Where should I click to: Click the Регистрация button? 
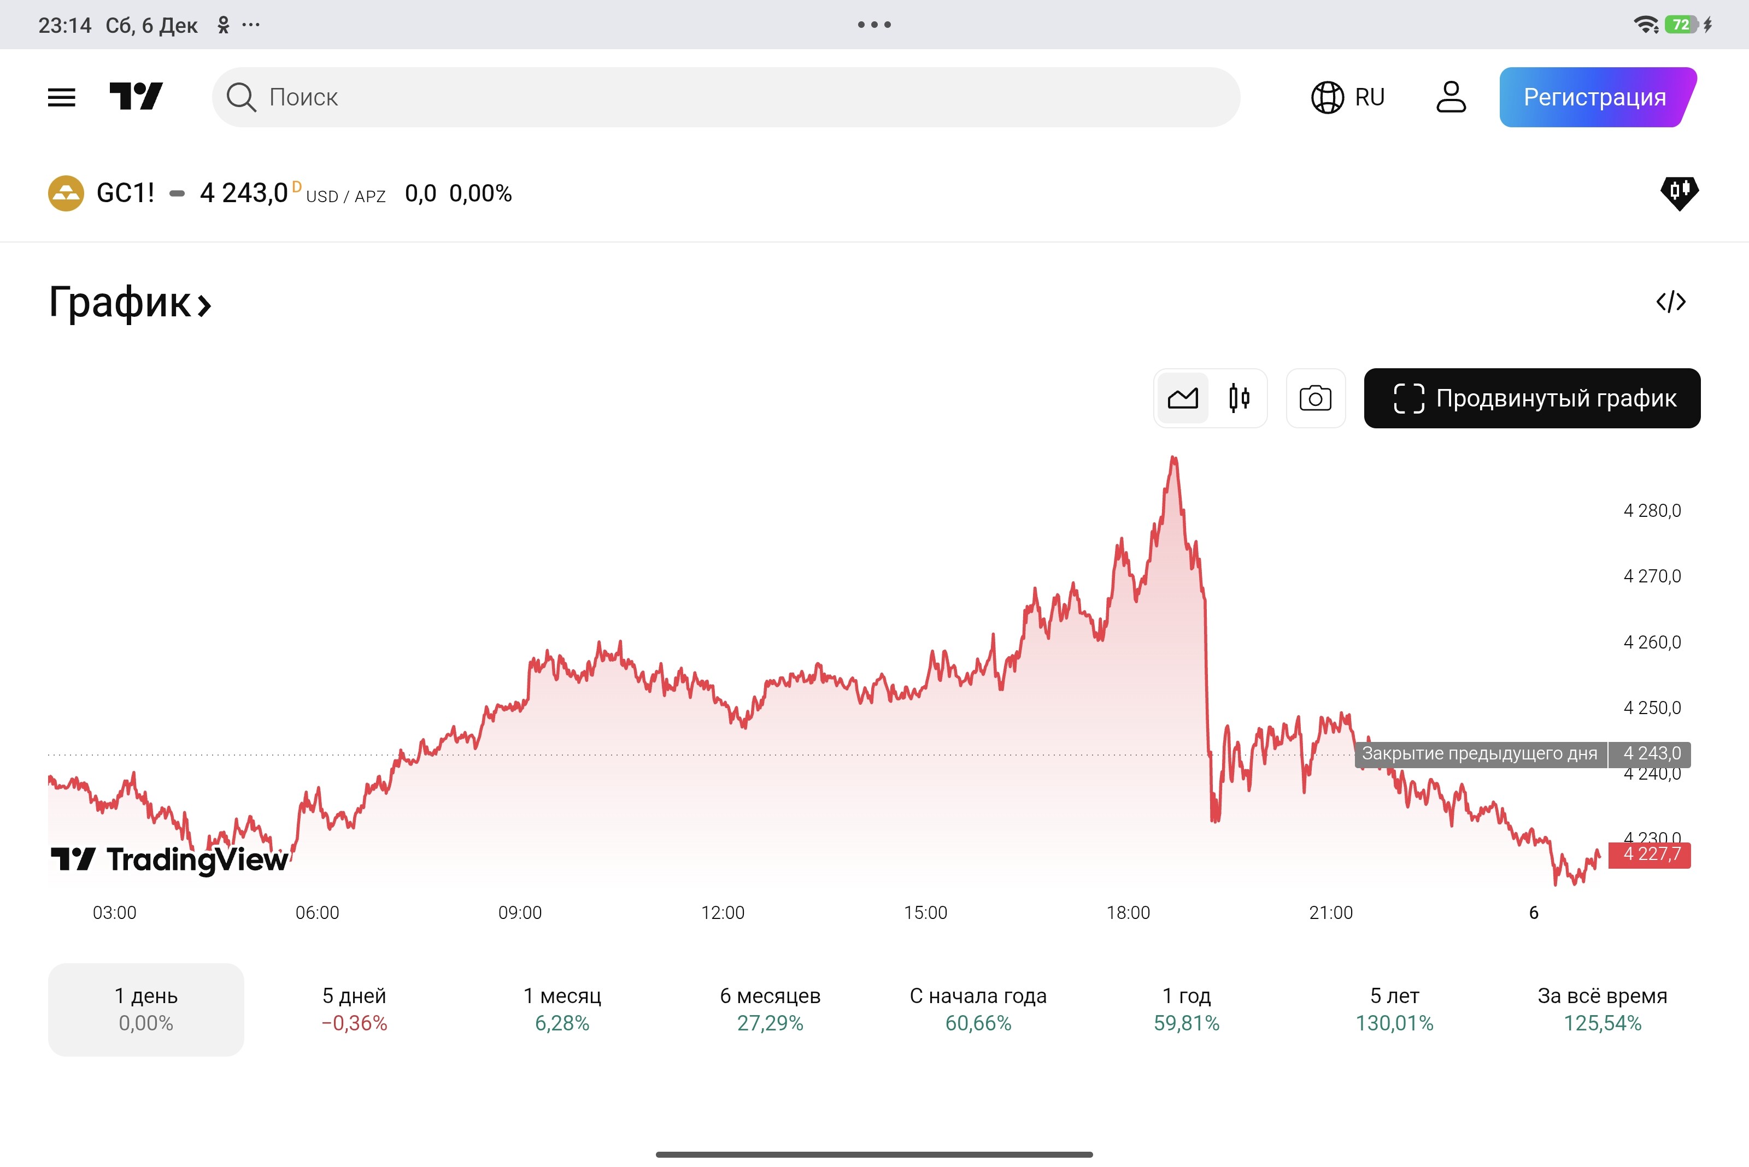click(1595, 97)
